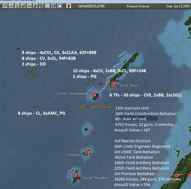This screenshot has height=189, width=191.
Task: Click 'Assault Value = 167' text
Action: tap(132, 130)
